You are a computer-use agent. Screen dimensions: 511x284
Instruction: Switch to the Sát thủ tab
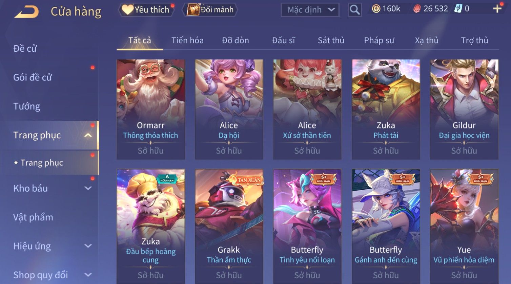point(331,41)
